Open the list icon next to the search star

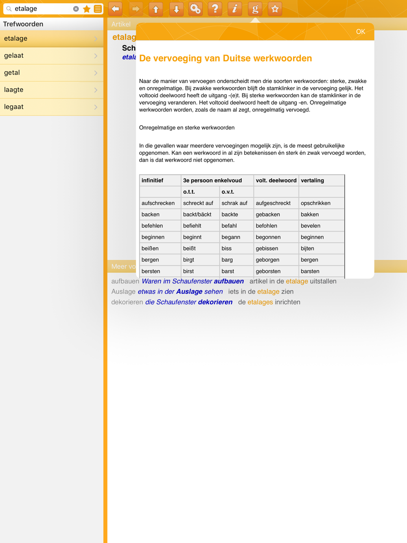click(98, 9)
